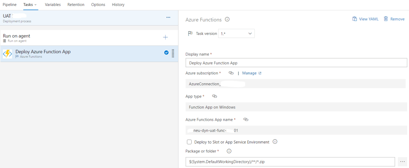Click the Azure Functions lightning task icon
The width and height of the screenshot is (409, 168).
pyautogui.click(x=8, y=54)
